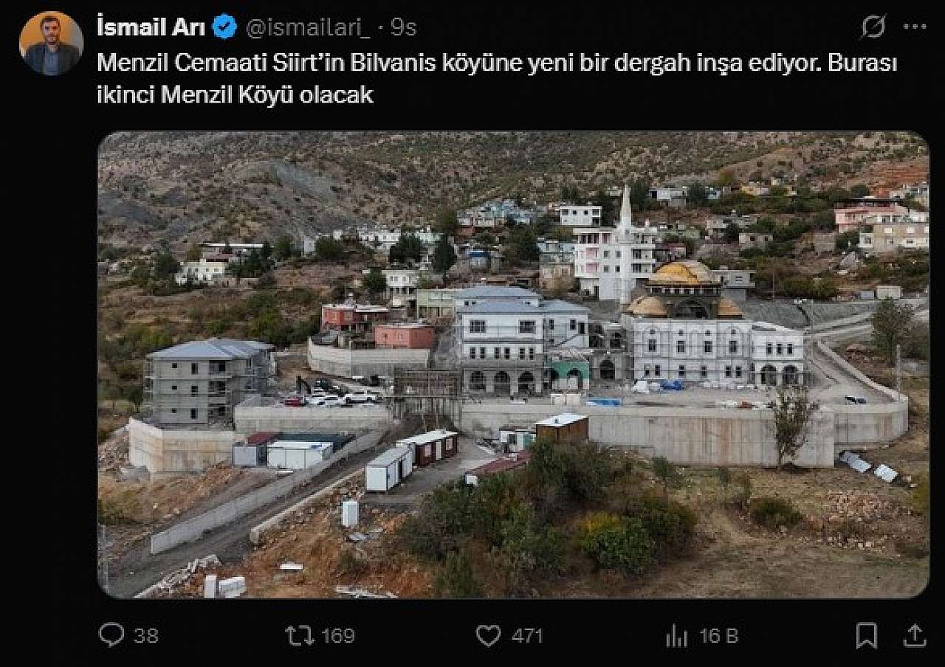This screenshot has height=667, width=945.
Task: Click the reply speech-bubble icon
Action: [x=111, y=635]
